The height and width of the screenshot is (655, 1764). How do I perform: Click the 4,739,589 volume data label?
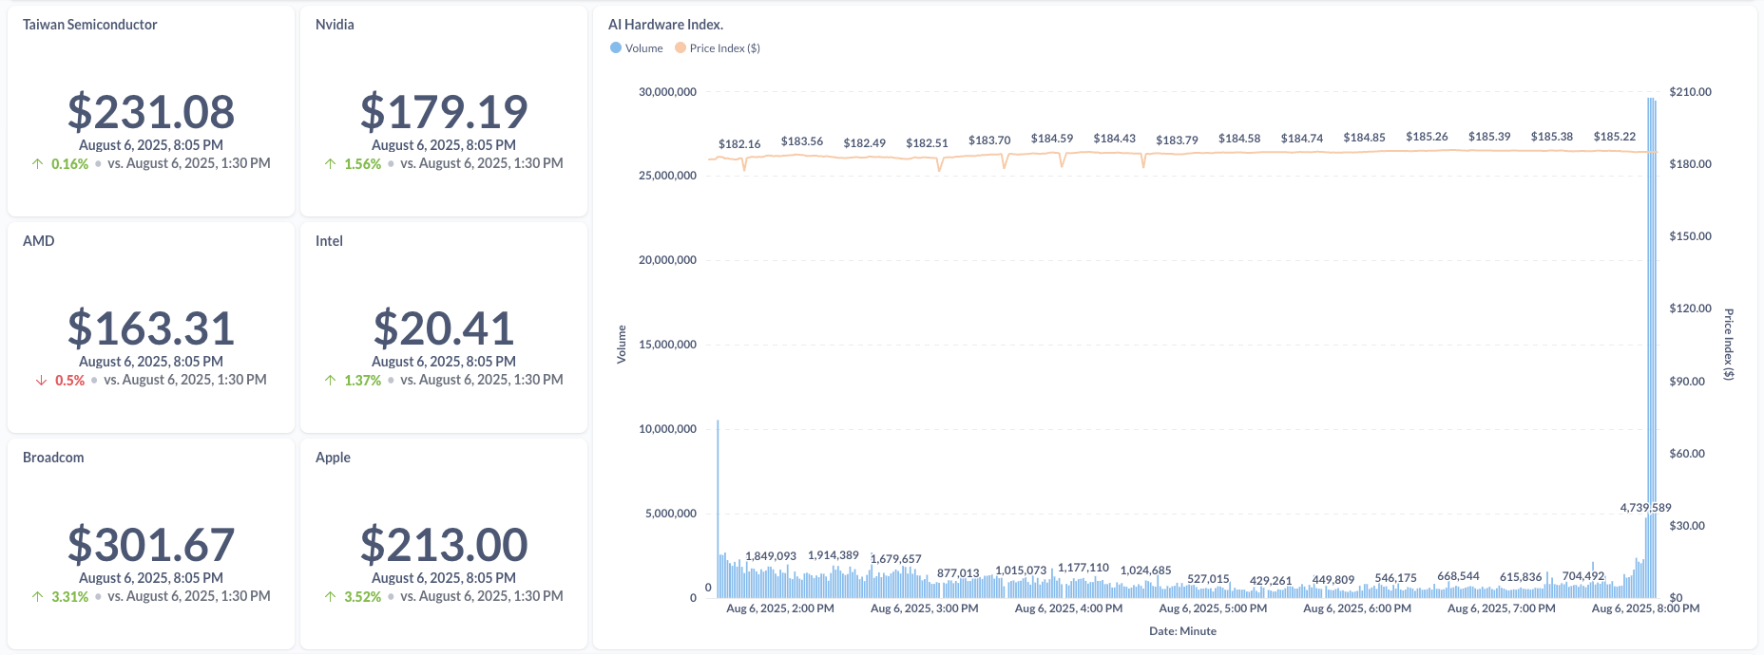pyautogui.click(x=1645, y=508)
